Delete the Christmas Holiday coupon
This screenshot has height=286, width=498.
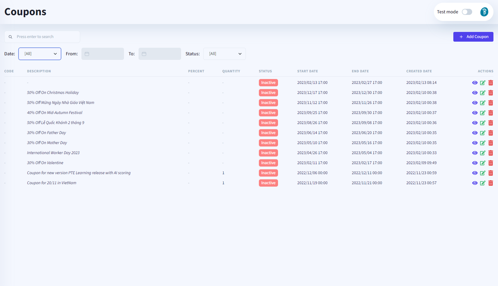coord(490,93)
